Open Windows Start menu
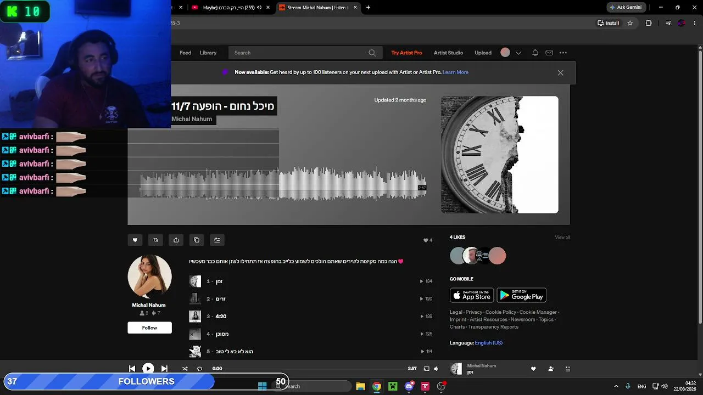 click(x=262, y=386)
